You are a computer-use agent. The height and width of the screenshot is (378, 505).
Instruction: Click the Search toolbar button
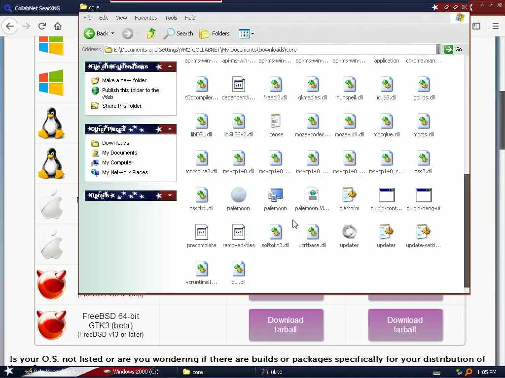pyautogui.click(x=179, y=33)
